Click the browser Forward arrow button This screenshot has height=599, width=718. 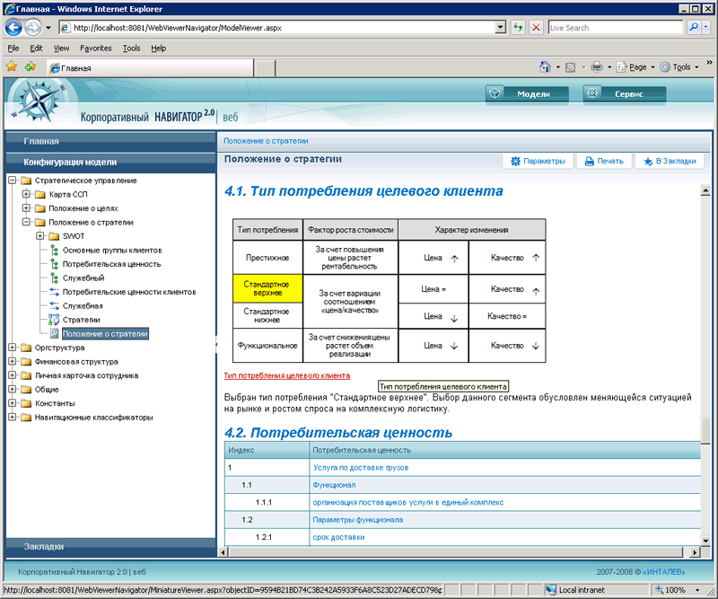click(32, 28)
